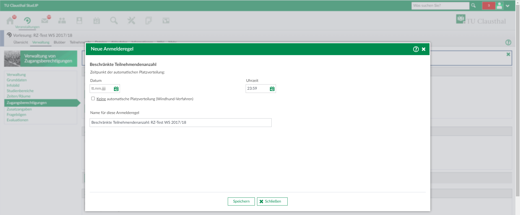Switch to the Übersicht tab
The image size is (520, 215).
pos(21,42)
